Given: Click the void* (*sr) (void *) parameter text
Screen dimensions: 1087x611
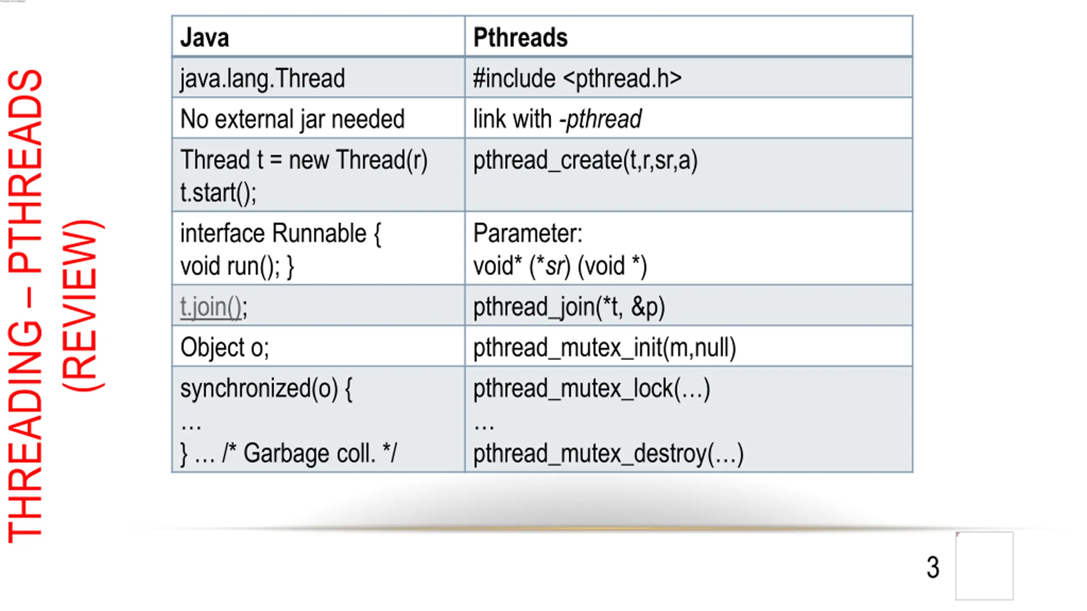Looking at the screenshot, I should click(560, 266).
